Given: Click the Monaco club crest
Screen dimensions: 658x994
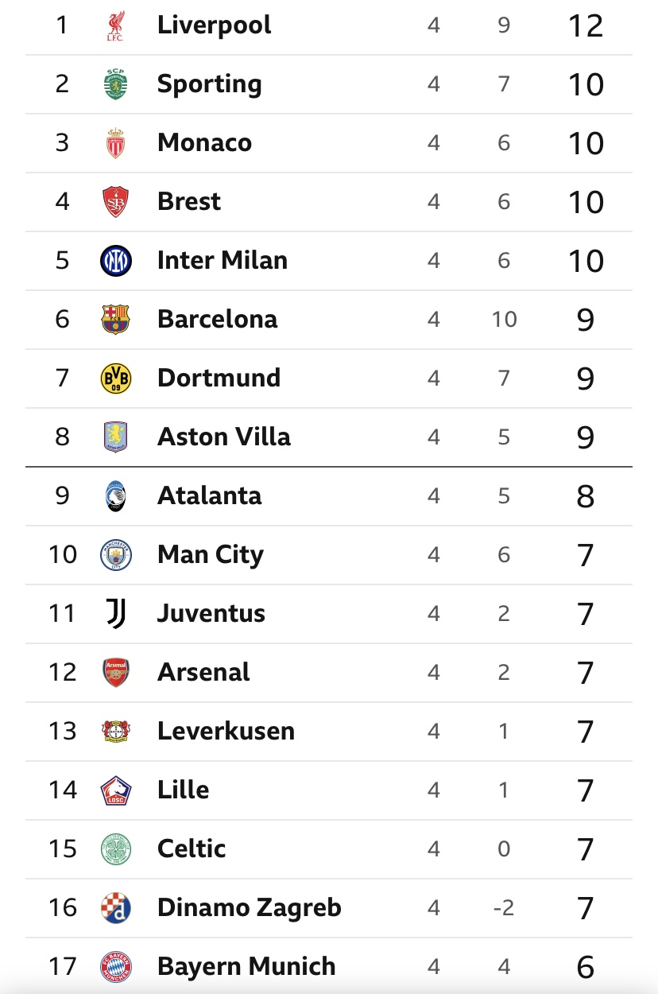Looking at the screenshot, I should 116,143.
